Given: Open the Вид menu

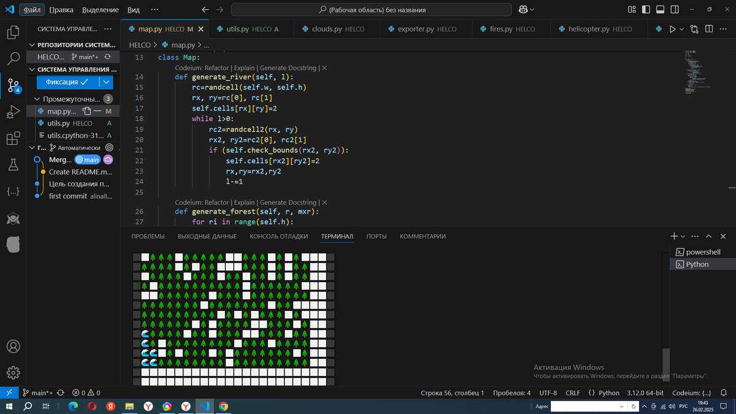Looking at the screenshot, I should [x=134, y=10].
